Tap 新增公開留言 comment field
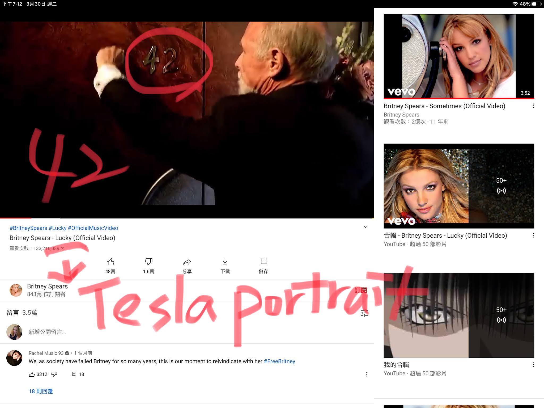544x408 pixels. point(47,332)
